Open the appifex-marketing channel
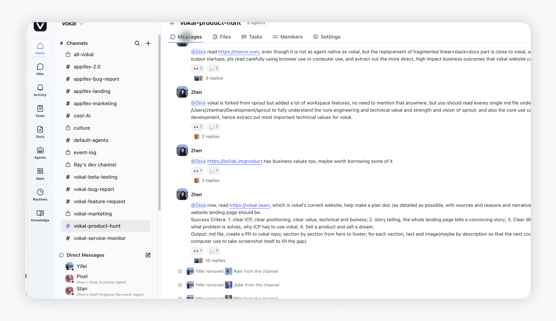 click(x=105, y=103)
